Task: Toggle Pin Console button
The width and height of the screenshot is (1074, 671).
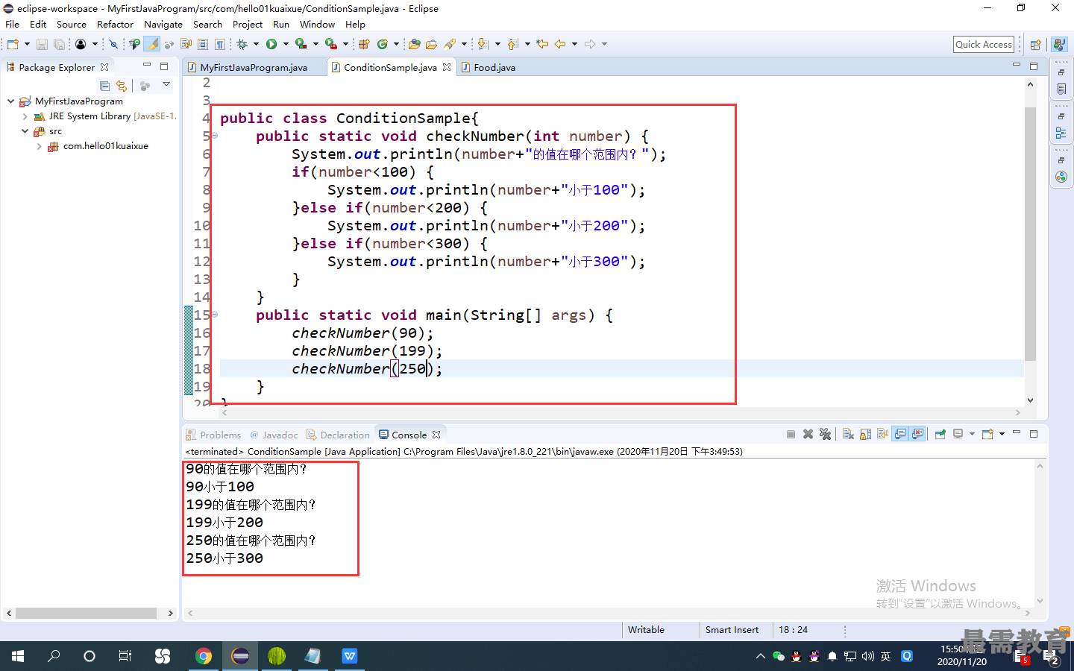Action: 940,434
